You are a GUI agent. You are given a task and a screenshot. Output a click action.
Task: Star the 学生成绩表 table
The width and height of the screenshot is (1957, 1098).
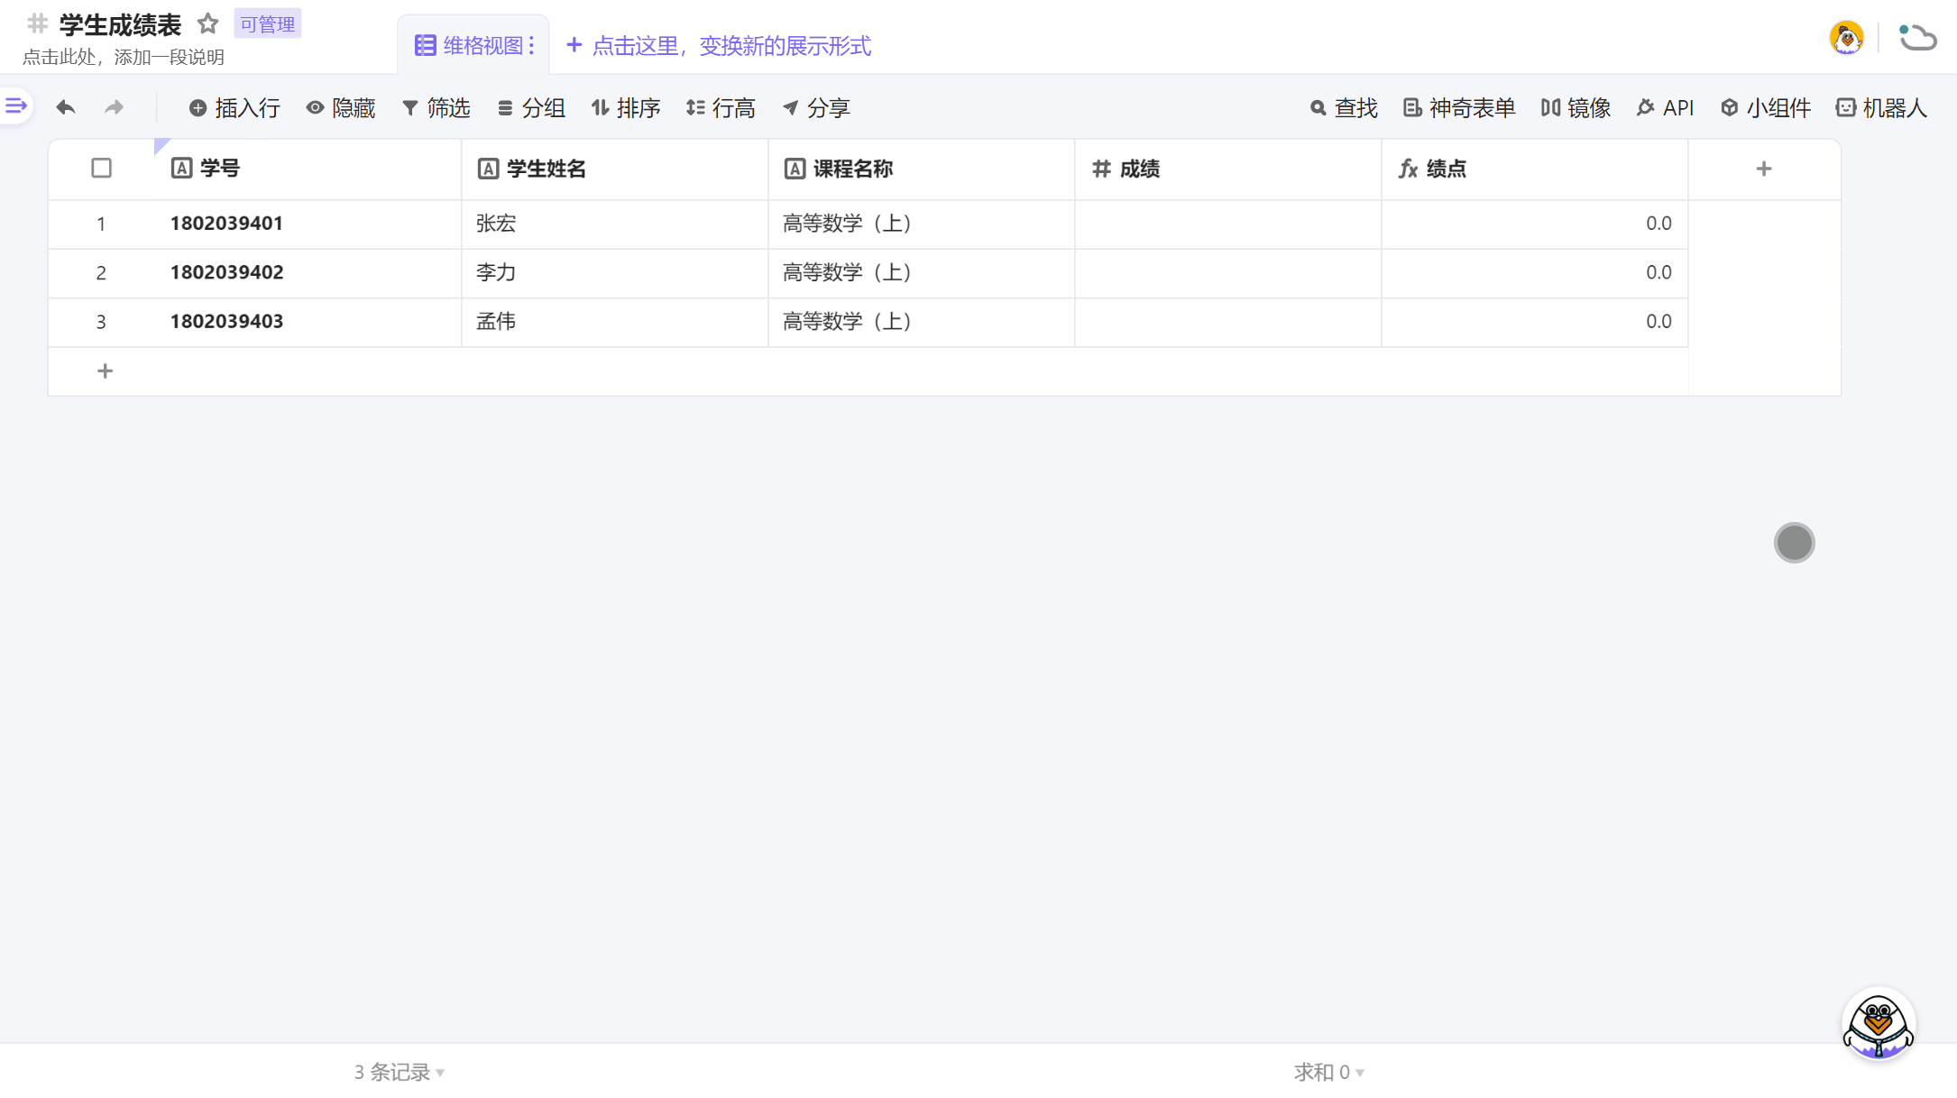pos(208,23)
